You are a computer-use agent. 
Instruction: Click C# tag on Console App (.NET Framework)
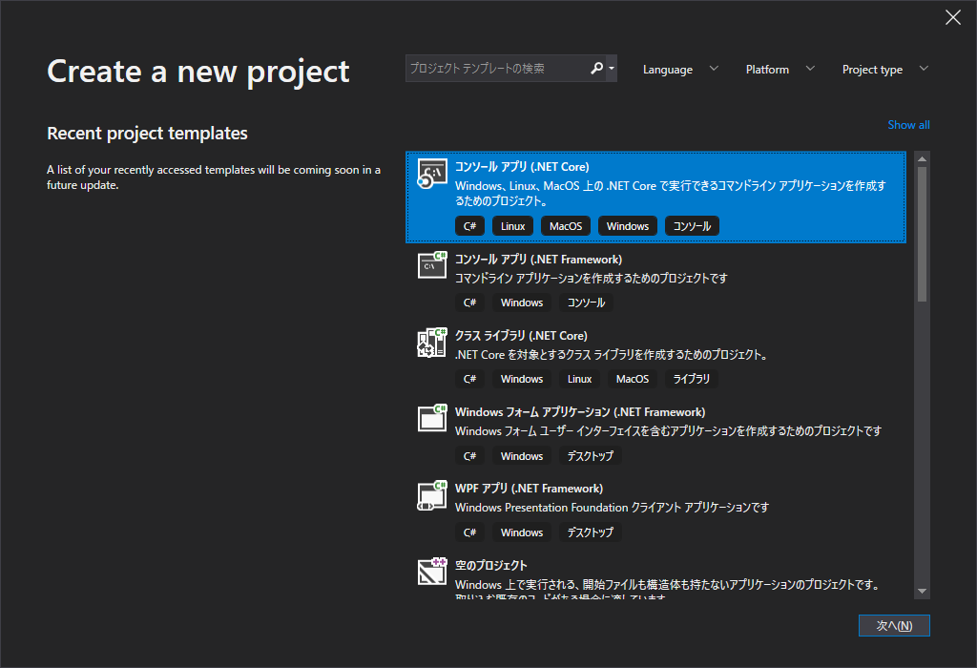(x=469, y=303)
